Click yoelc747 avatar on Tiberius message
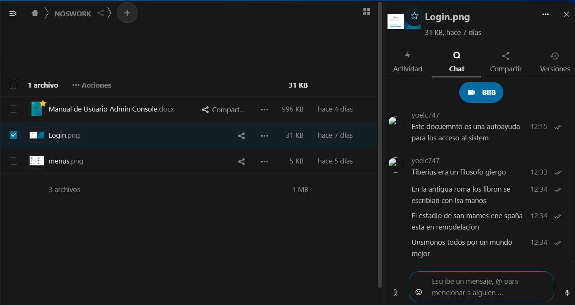Viewport: 575px width, 305px height. point(395,165)
